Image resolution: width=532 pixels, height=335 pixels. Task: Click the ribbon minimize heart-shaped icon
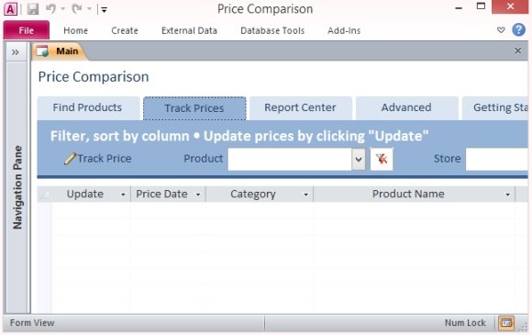(501, 30)
